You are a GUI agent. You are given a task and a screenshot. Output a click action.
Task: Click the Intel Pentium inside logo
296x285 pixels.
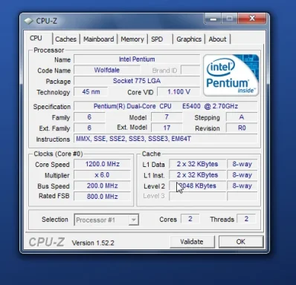[x=231, y=75]
